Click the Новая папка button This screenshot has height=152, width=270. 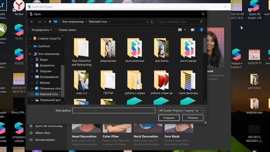(67, 30)
